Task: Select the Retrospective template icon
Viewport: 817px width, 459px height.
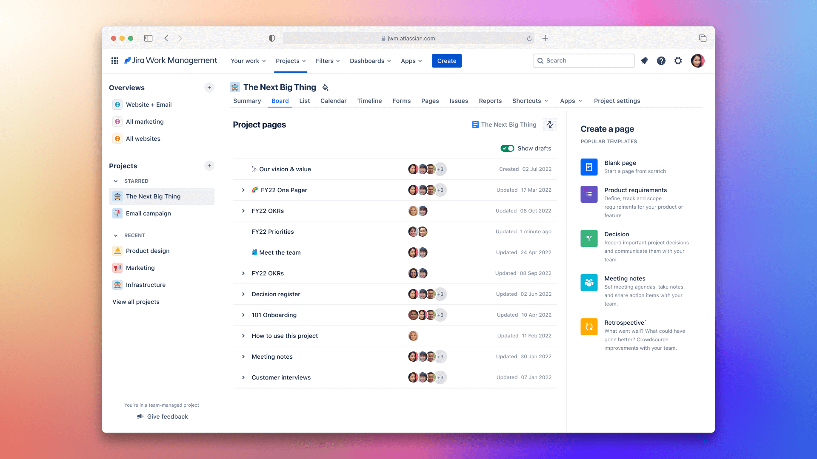Action: coord(588,326)
